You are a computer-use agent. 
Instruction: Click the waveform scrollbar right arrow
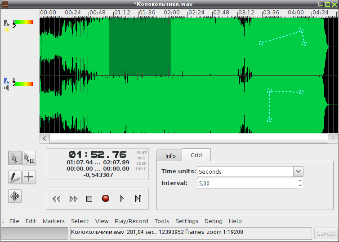(x=333, y=139)
